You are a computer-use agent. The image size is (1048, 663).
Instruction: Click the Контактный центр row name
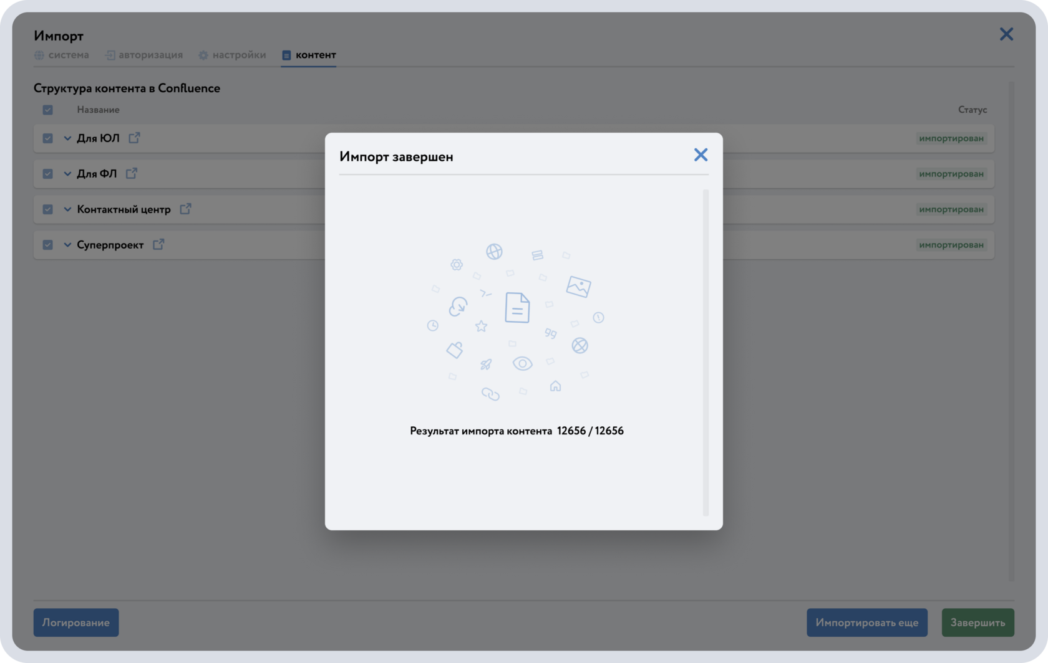pyautogui.click(x=124, y=209)
